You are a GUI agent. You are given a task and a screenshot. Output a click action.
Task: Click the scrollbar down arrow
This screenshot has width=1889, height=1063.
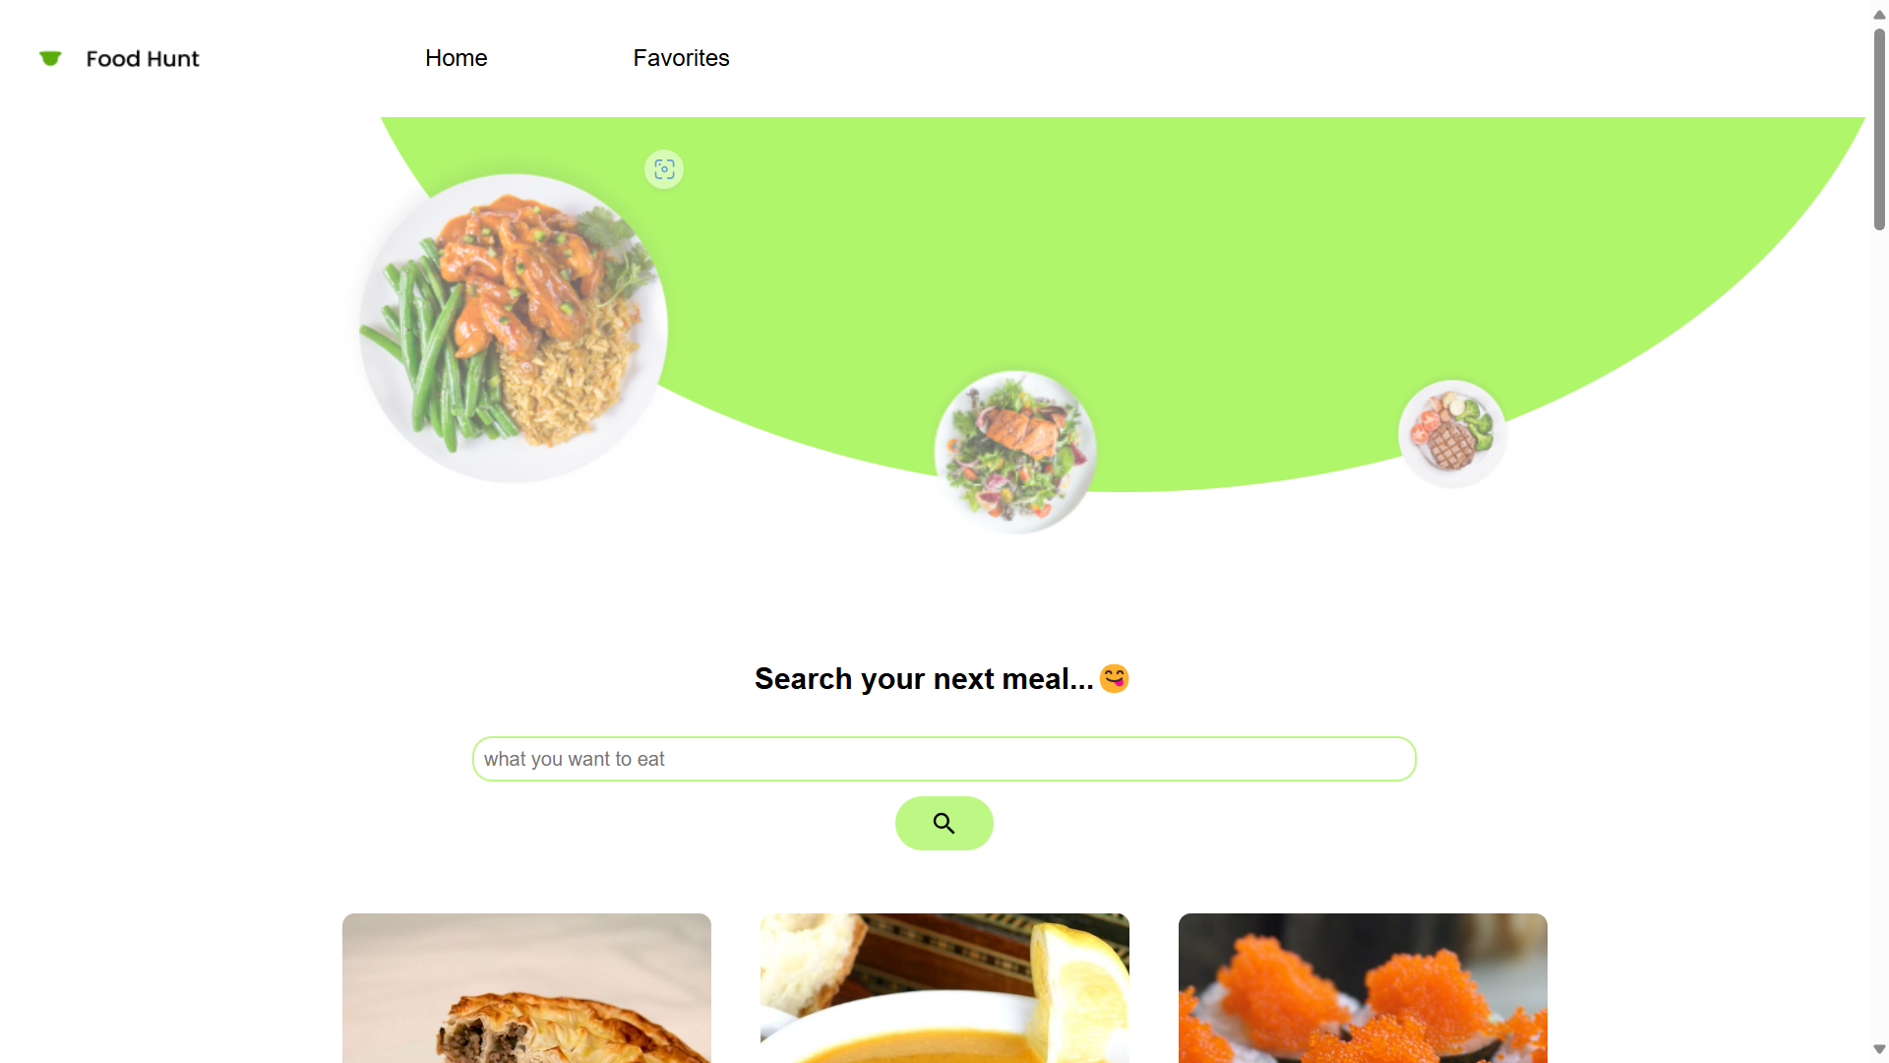click(1879, 1049)
